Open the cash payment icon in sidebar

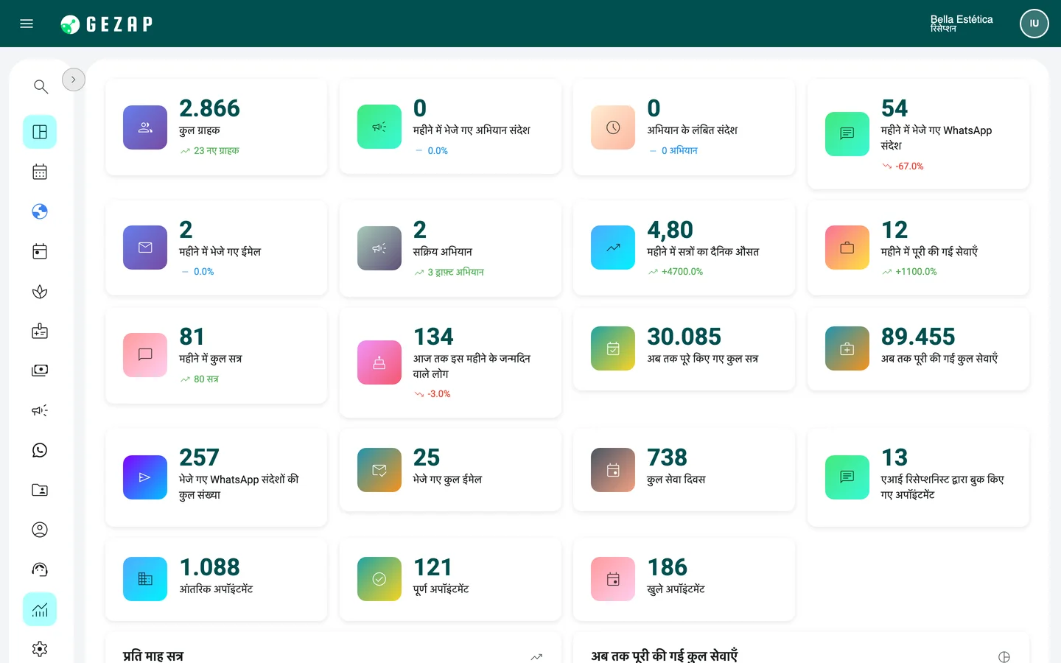click(40, 371)
